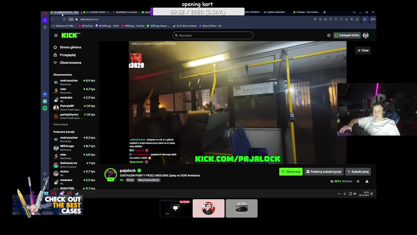This screenshot has width=417, height=235.
Task: Click the MarynowanyStrym tag
Action: point(149,180)
